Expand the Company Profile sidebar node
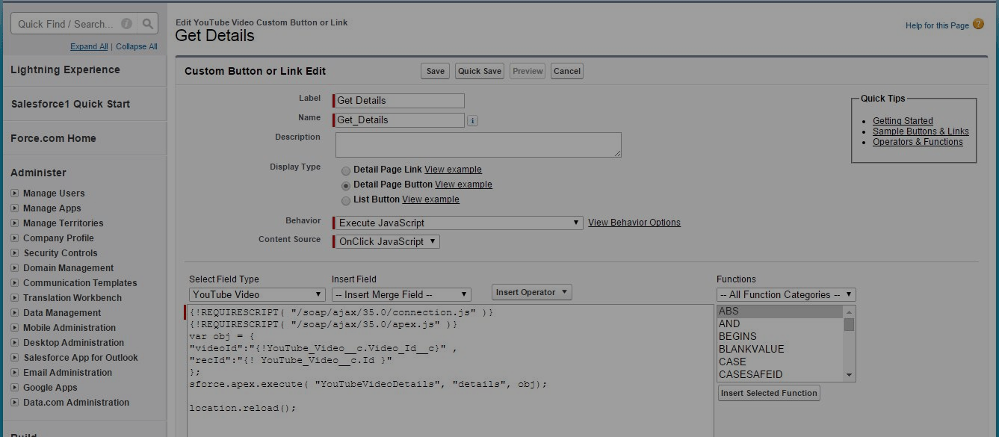This screenshot has height=437, width=999. coord(15,238)
